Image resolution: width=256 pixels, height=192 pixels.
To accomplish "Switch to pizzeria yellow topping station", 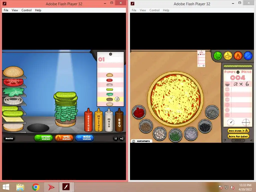I will (228, 56).
